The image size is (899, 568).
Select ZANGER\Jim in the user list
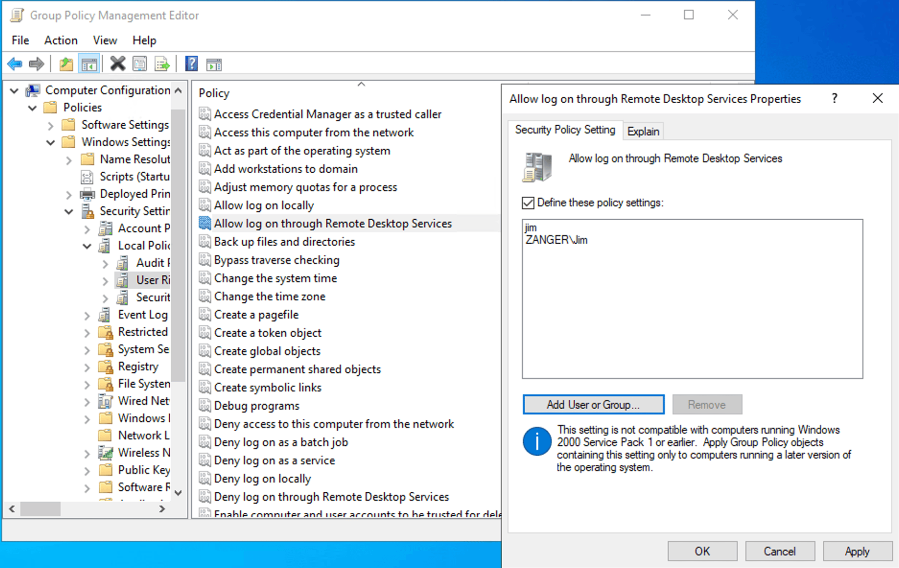pyautogui.click(x=556, y=240)
